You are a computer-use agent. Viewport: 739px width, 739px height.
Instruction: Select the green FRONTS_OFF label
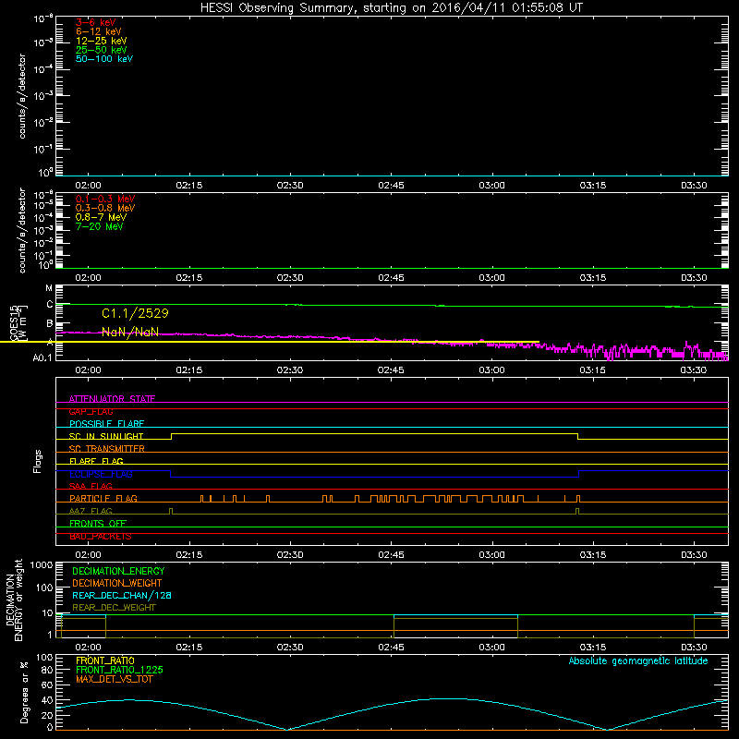pos(98,524)
